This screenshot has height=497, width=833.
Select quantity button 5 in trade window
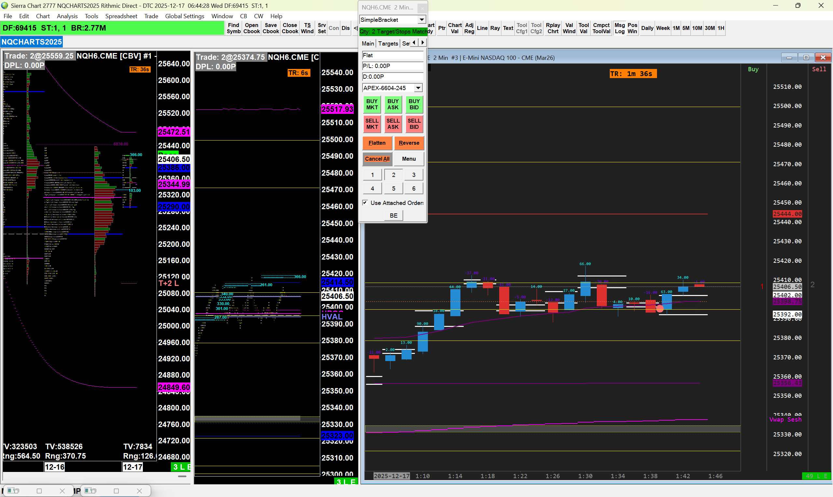(x=393, y=189)
